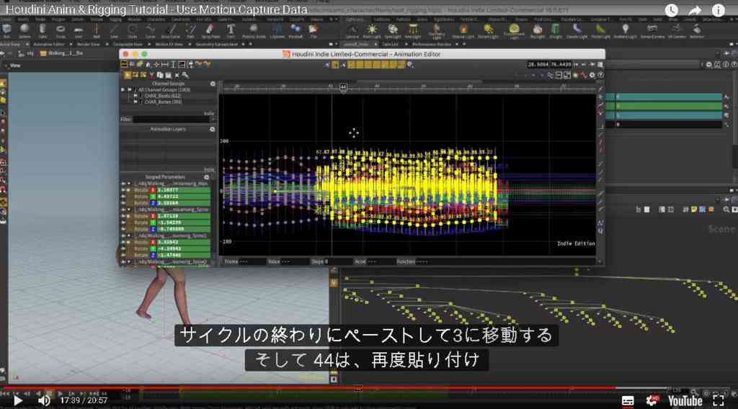Select the CHAR_Bones channel group

163,102
